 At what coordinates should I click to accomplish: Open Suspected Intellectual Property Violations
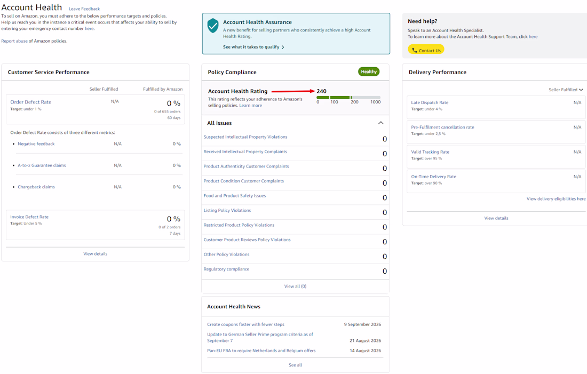(x=245, y=137)
